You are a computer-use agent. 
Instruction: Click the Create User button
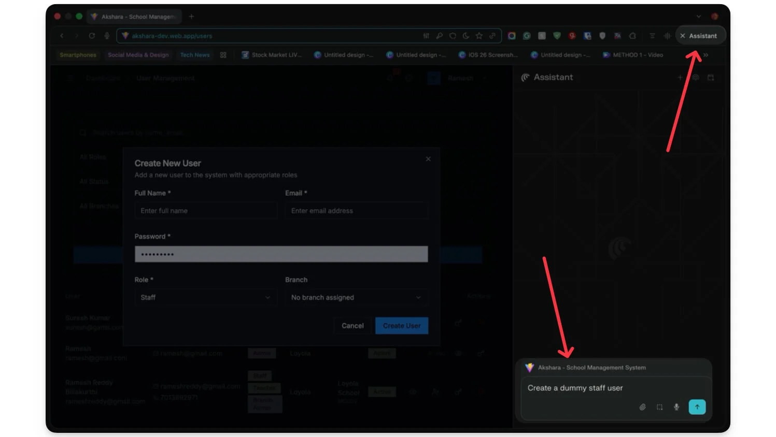[401, 326]
